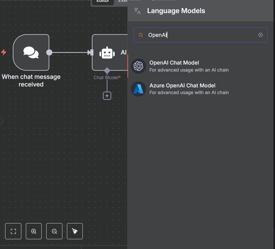Tidy up the workflow with broom icon

75,231
